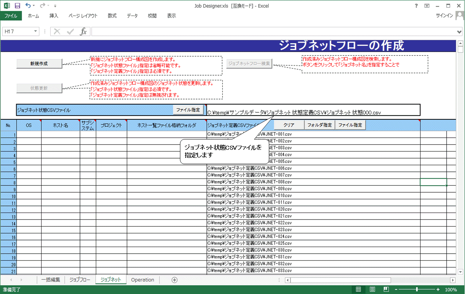The image size is (465, 294).
Task: Click the フォルダ指定 button
Action: [319, 125]
